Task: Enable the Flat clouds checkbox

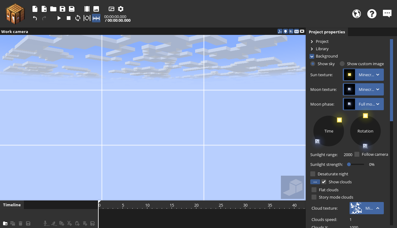Action: pos(314,190)
